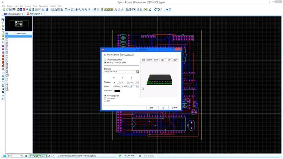Select the Ratsnest mode tool
This screenshot has width=283, height=159.
point(3,39)
